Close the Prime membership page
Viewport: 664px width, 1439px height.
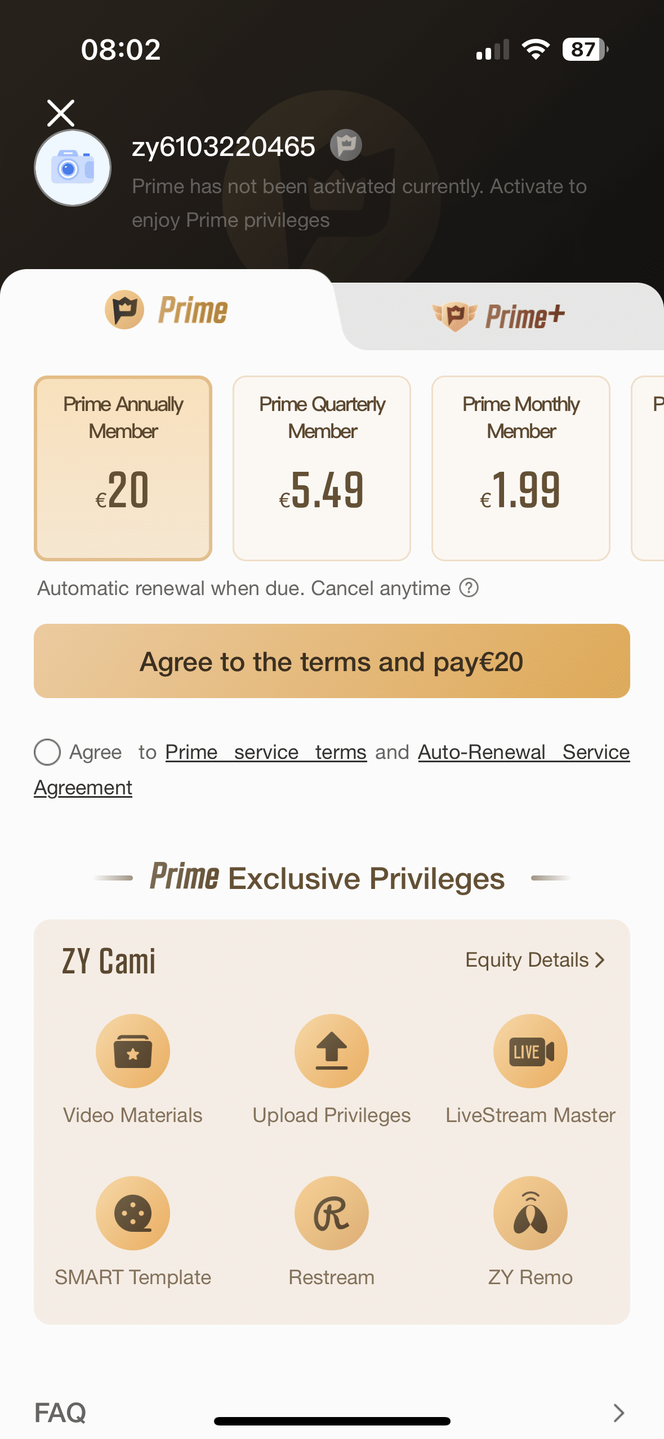pyautogui.click(x=61, y=113)
